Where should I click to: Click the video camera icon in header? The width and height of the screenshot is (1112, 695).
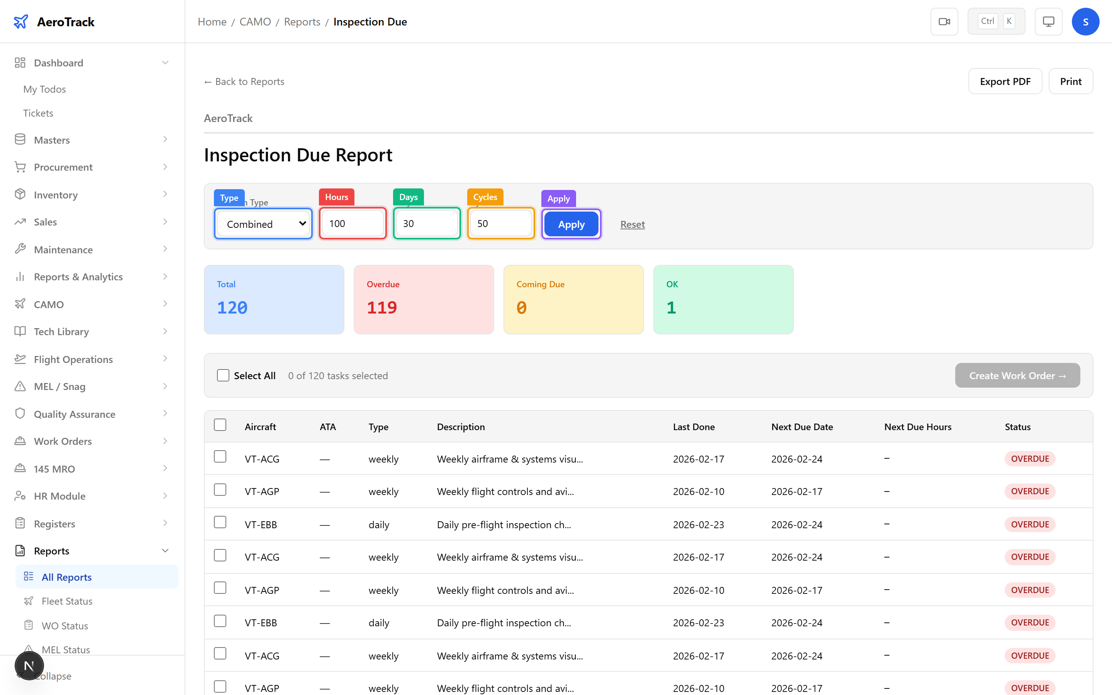click(x=944, y=22)
